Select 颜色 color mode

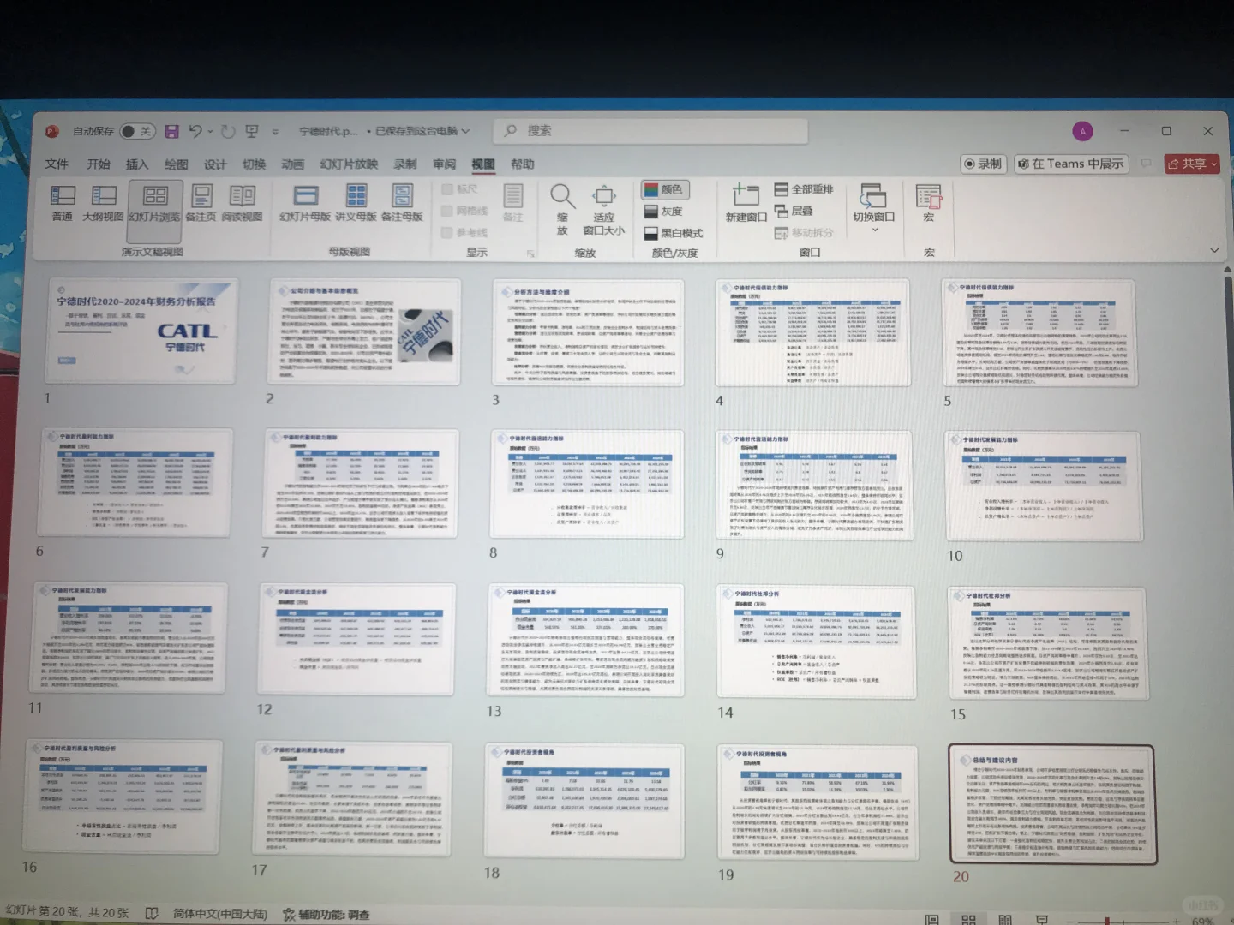pos(664,189)
